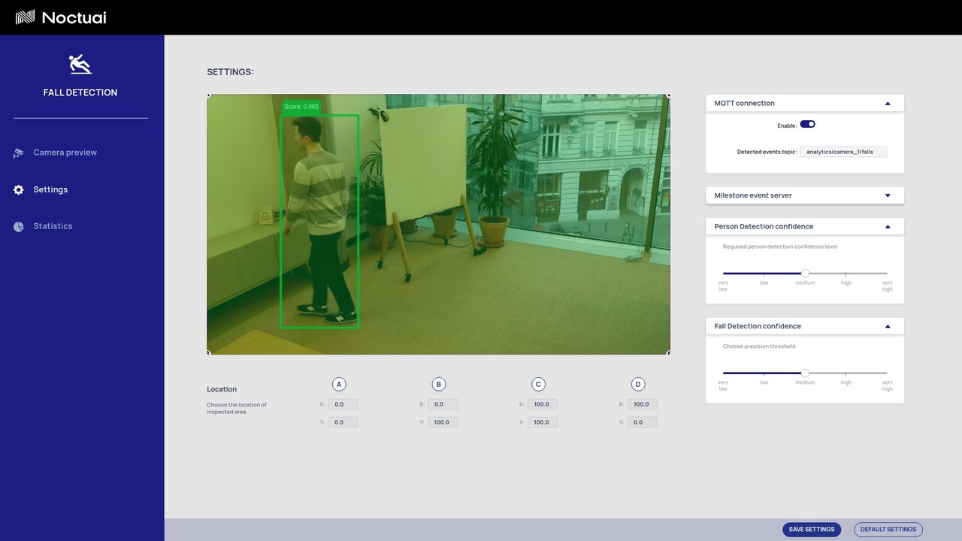Screen dimensions: 962x541
Task: Open Statistics from the sidebar
Action: [53, 226]
